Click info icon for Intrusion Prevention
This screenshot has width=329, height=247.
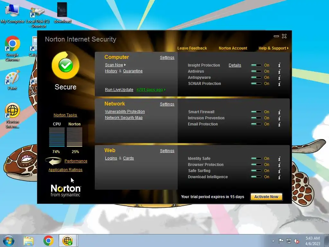(279, 118)
